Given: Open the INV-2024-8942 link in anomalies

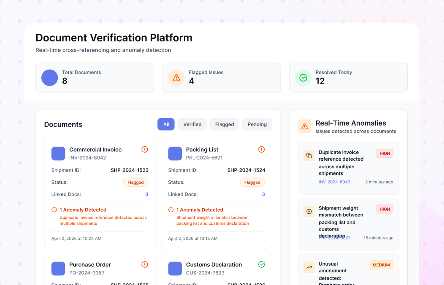Looking at the screenshot, I should (334, 182).
